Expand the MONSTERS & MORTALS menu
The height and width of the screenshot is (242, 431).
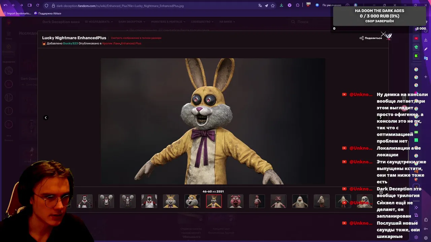point(168,22)
